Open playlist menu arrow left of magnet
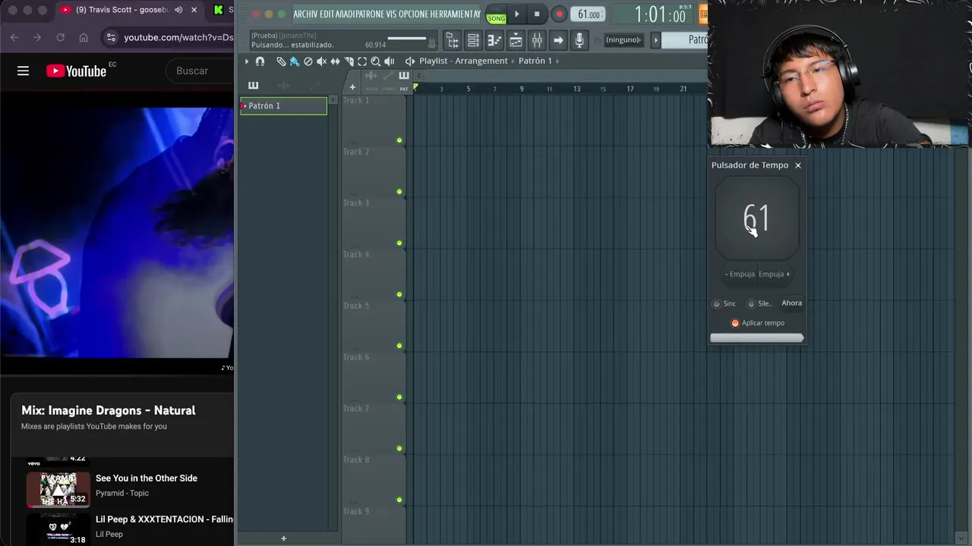Image resolution: width=972 pixels, height=546 pixels. 247,61
